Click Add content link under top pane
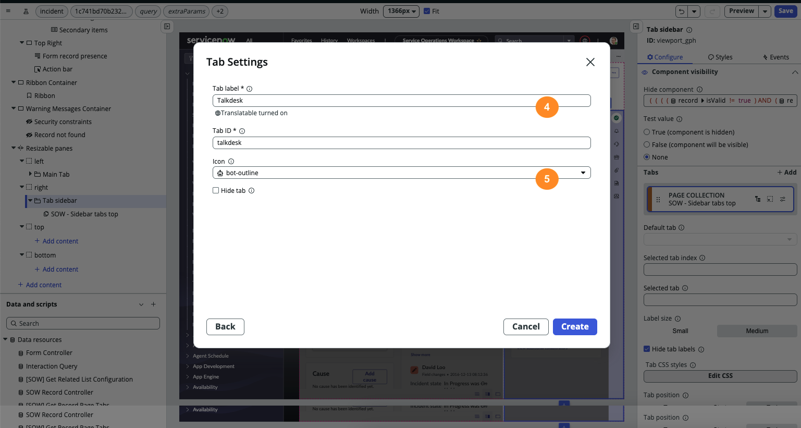This screenshot has width=801, height=428. (56, 241)
